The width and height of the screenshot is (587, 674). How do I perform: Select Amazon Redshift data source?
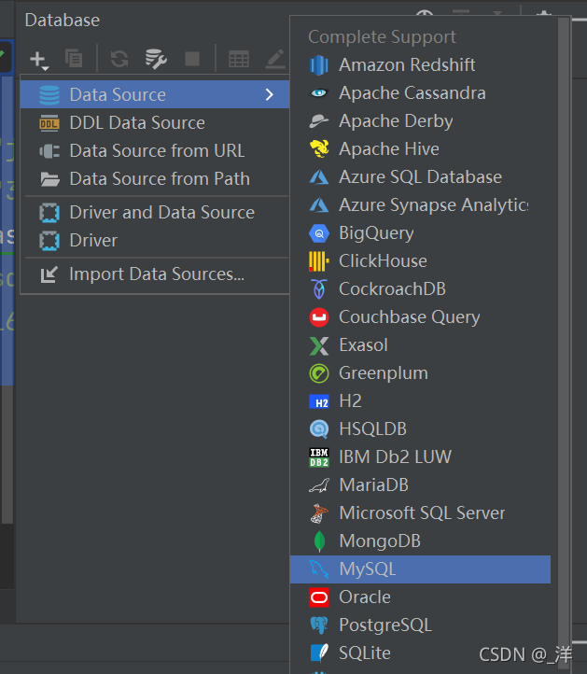click(420, 65)
